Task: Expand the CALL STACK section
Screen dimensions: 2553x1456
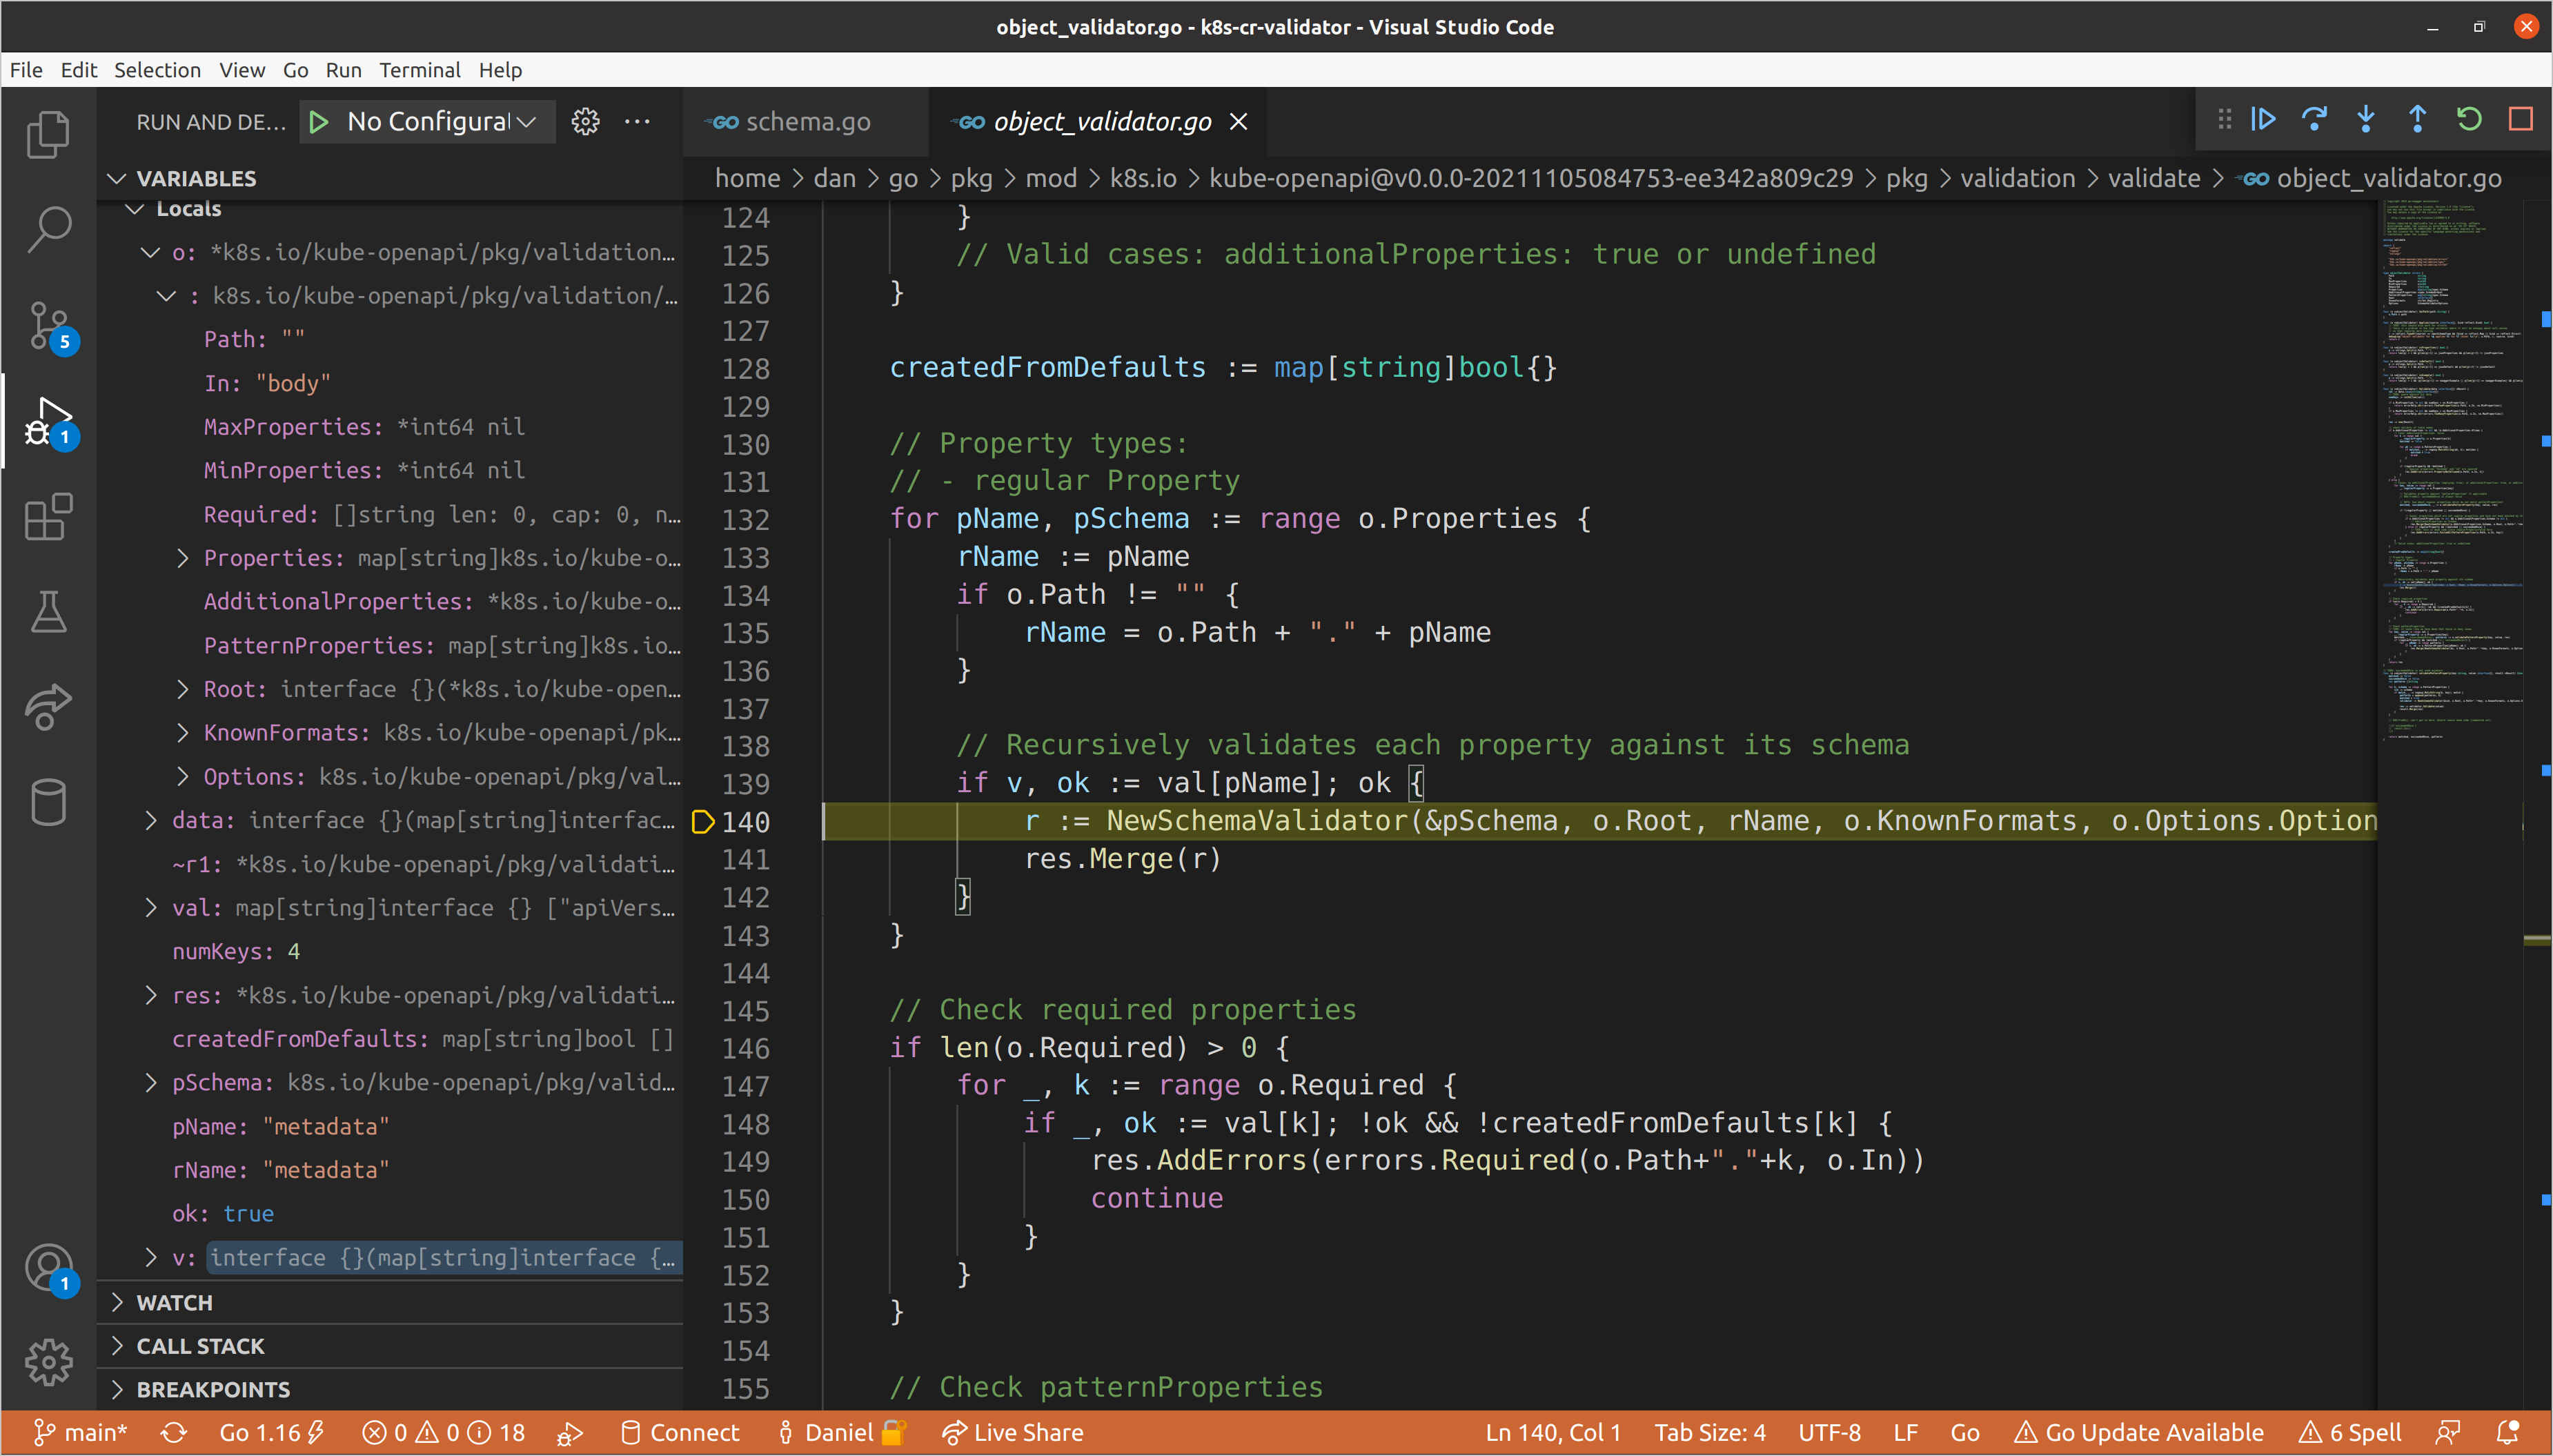Action: [200, 1346]
